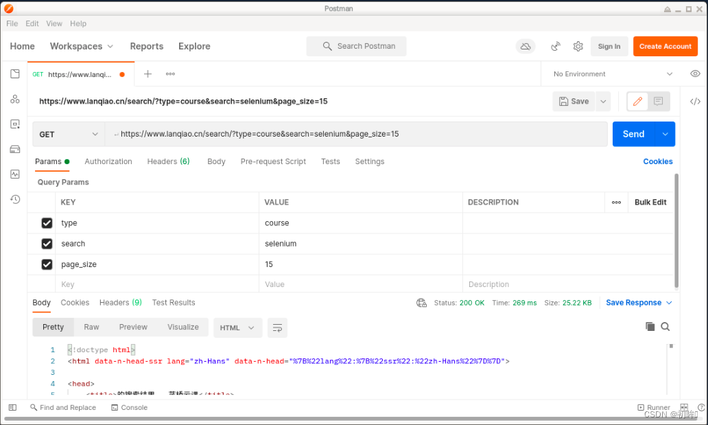708x425 pixels.
Task: Click the empty Key field in params
Action: [157, 284]
